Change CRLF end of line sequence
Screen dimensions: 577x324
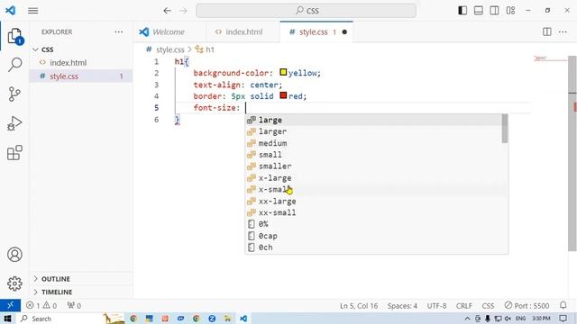[463, 306]
